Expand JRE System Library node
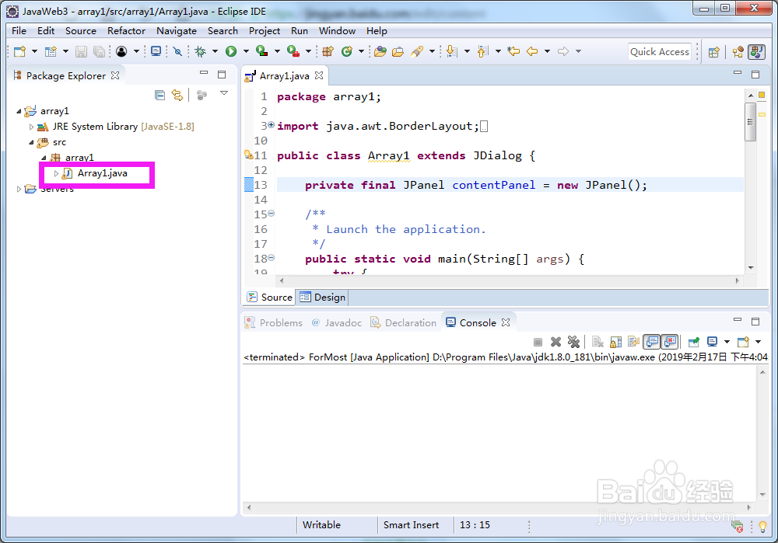778x543 pixels. click(31, 127)
